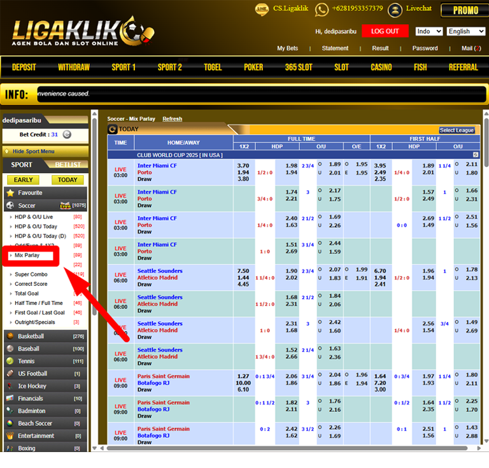Select the TODAY matches button
This screenshot has width=489, height=468.
pos(67,180)
